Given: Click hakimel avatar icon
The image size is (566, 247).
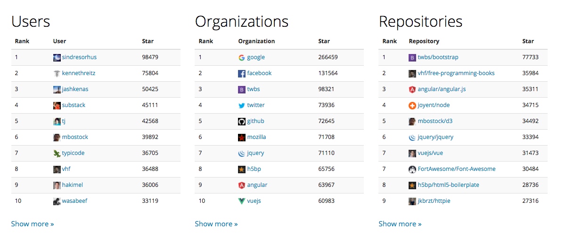Looking at the screenshot, I should click(57, 185).
